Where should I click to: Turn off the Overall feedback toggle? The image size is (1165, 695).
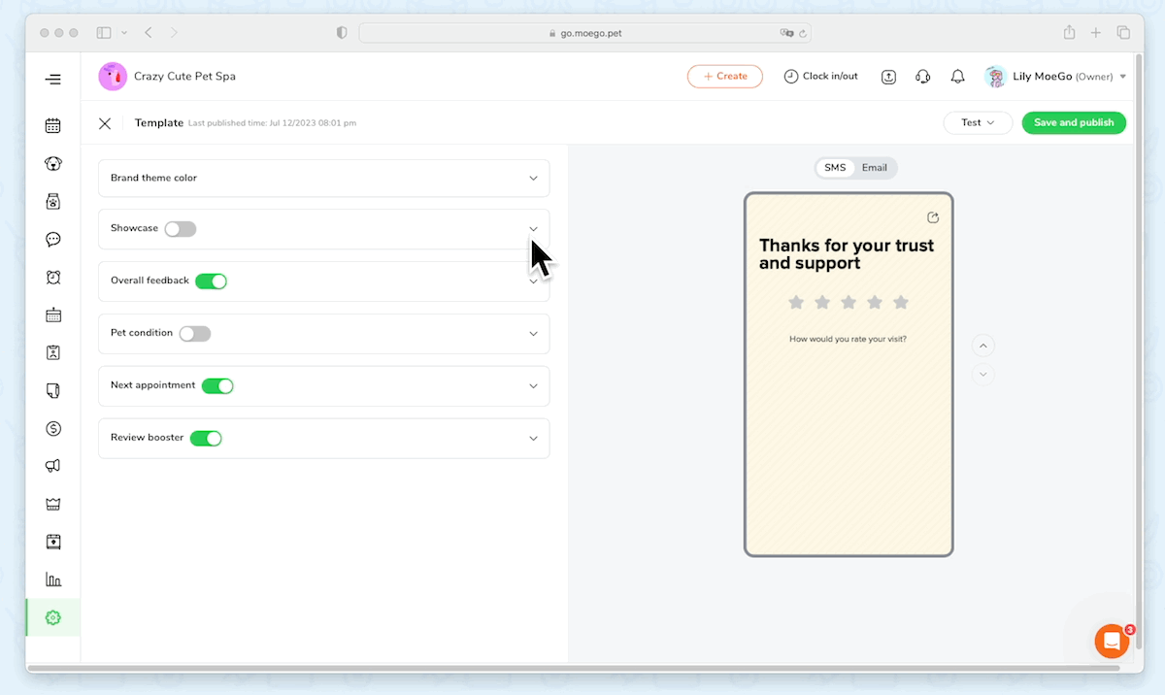(211, 281)
